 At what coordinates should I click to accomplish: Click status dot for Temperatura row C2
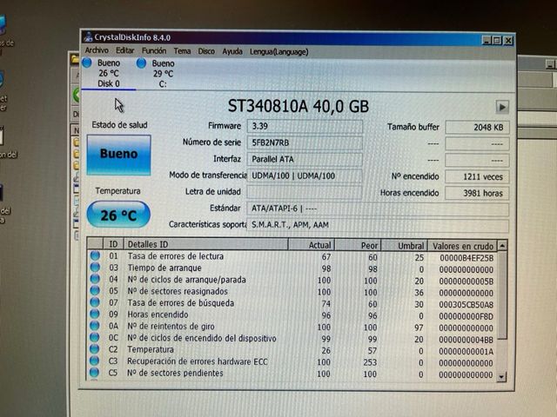(95, 349)
